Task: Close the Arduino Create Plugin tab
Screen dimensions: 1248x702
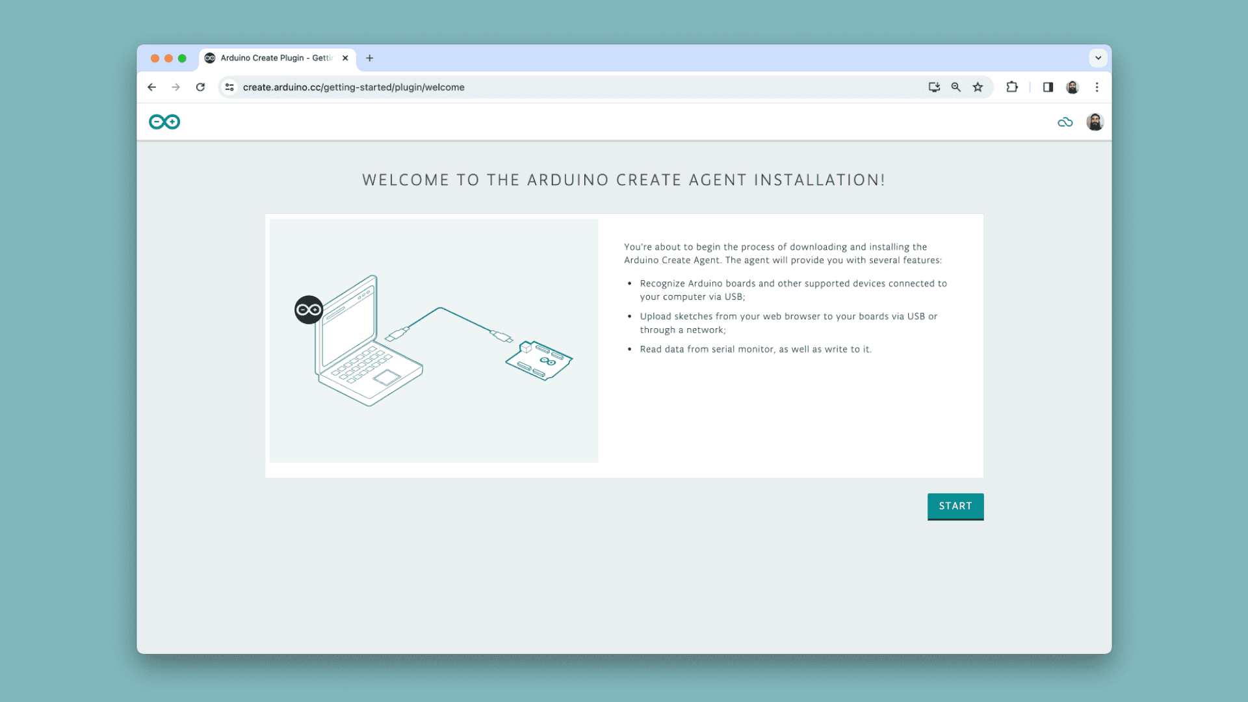Action: [345, 58]
